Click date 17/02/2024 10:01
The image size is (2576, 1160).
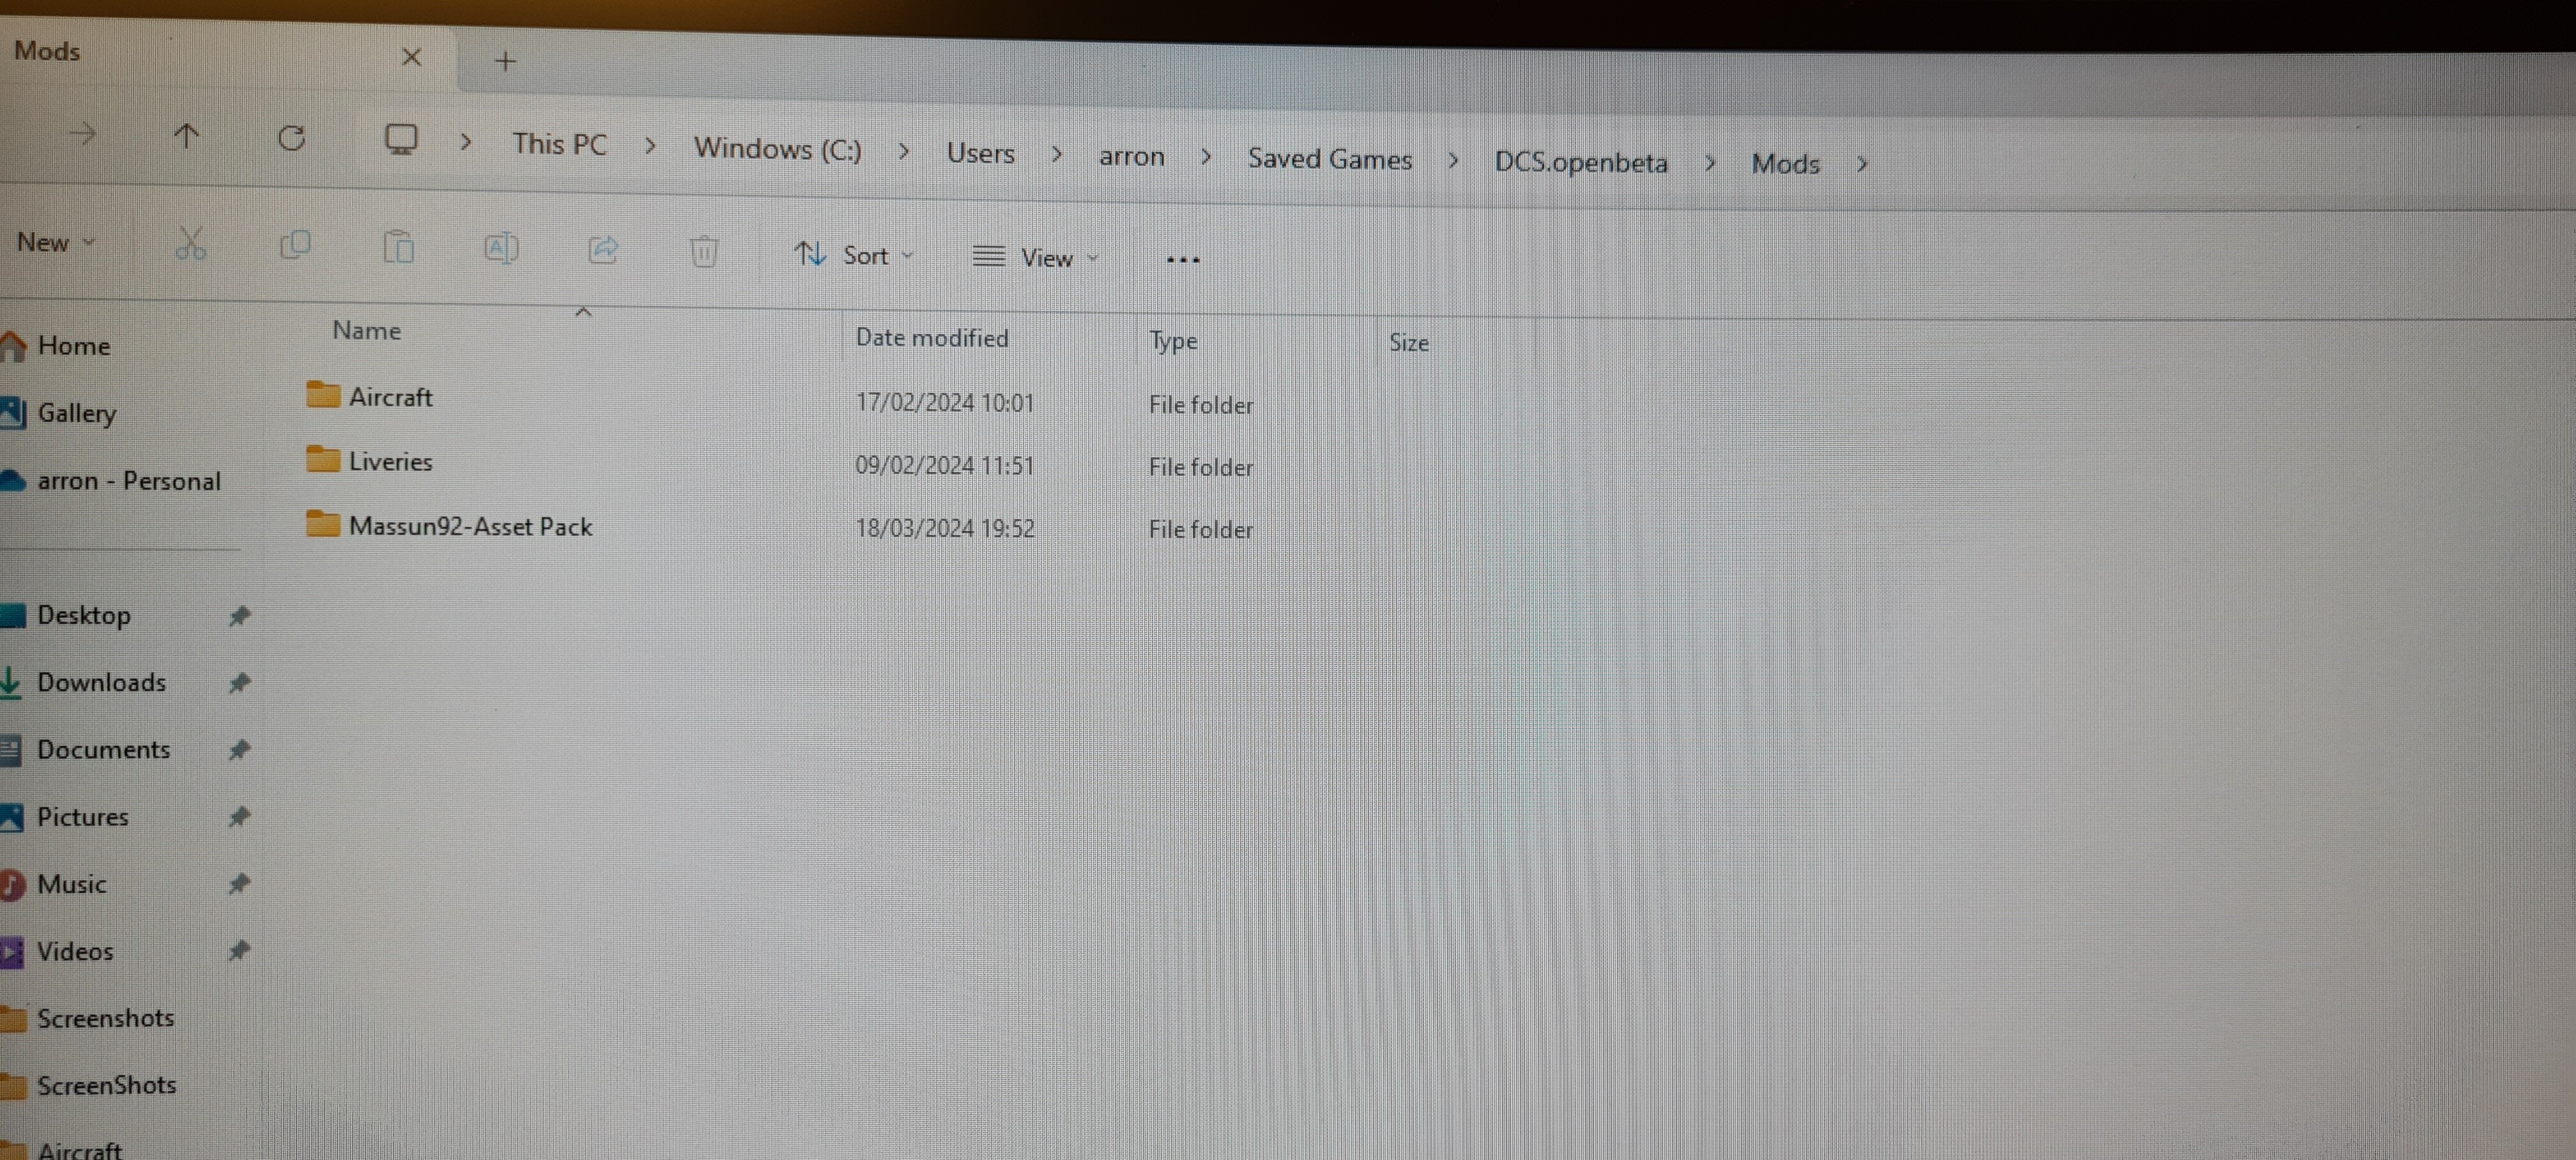[x=944, y=402]
